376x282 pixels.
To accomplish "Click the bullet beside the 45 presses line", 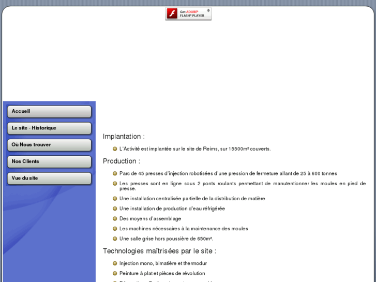I will click(115, 173).
